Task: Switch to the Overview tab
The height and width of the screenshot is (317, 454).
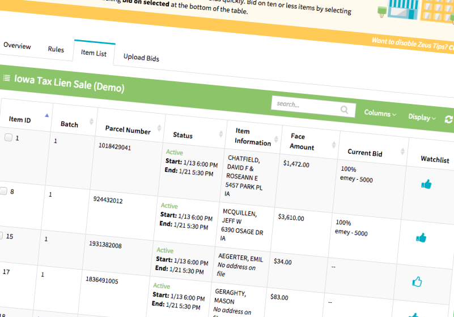Action: [17, 46]
